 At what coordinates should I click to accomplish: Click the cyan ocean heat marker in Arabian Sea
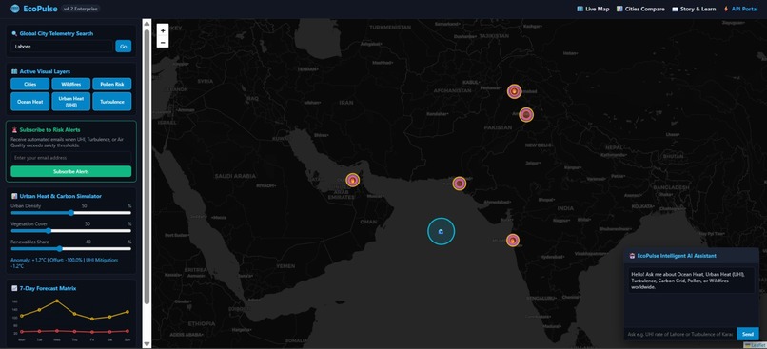tap(442, 231)
